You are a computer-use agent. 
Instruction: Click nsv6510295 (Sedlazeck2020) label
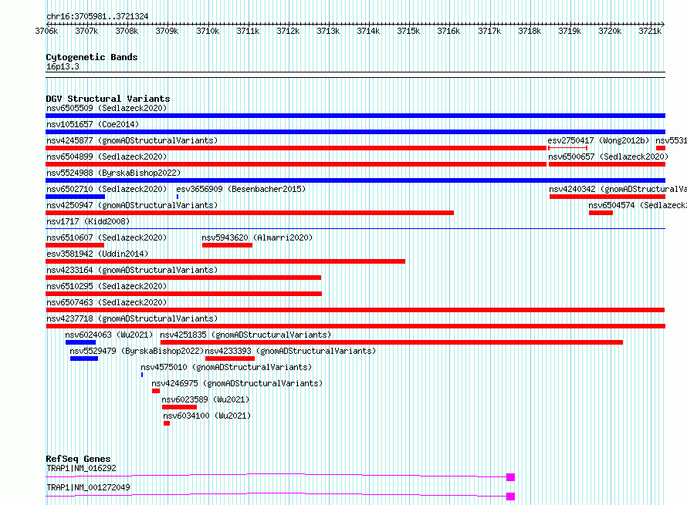pyautogui.click(x=107, y=286)
